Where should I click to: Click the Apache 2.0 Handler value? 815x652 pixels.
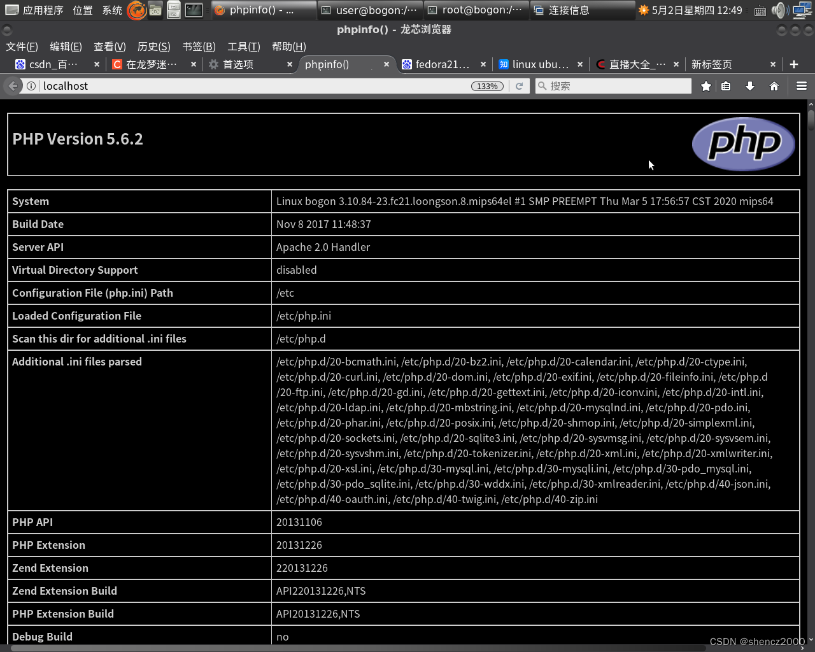(x=323, y=247)
